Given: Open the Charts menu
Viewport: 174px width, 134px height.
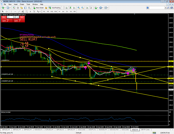Looking at the screenshot, I should pos(22,4).
